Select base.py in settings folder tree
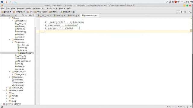 22,48
